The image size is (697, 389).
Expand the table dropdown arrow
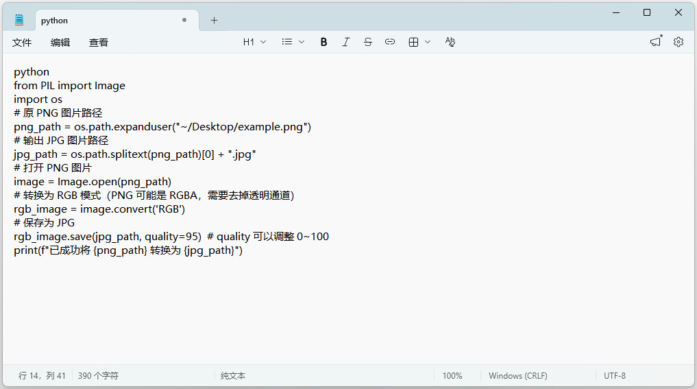428,42
